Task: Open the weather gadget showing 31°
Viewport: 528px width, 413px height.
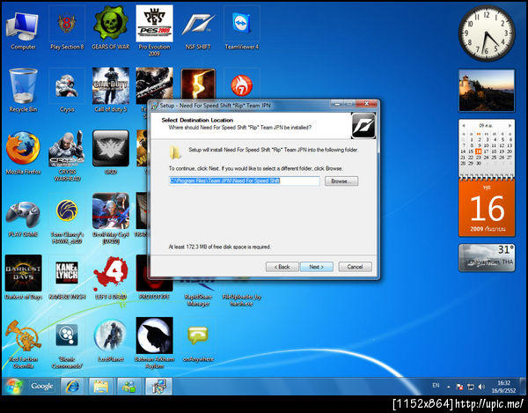Action: coord(487,258)
